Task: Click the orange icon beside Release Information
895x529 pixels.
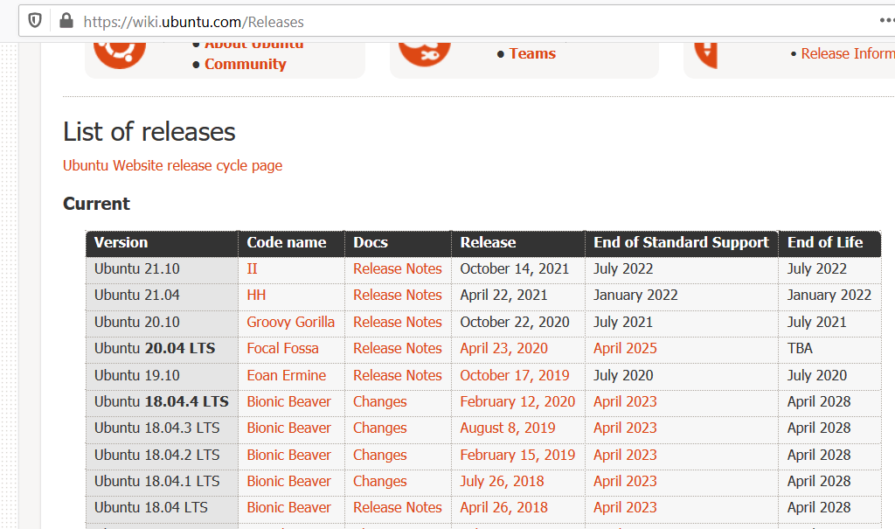Action: (x=706, y=54)
